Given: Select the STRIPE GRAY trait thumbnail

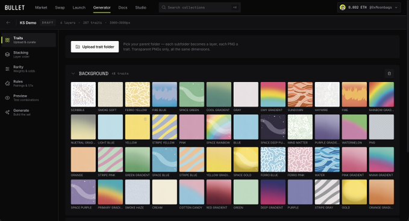Looking at the screenshot, I should click(x=327, y=192).
